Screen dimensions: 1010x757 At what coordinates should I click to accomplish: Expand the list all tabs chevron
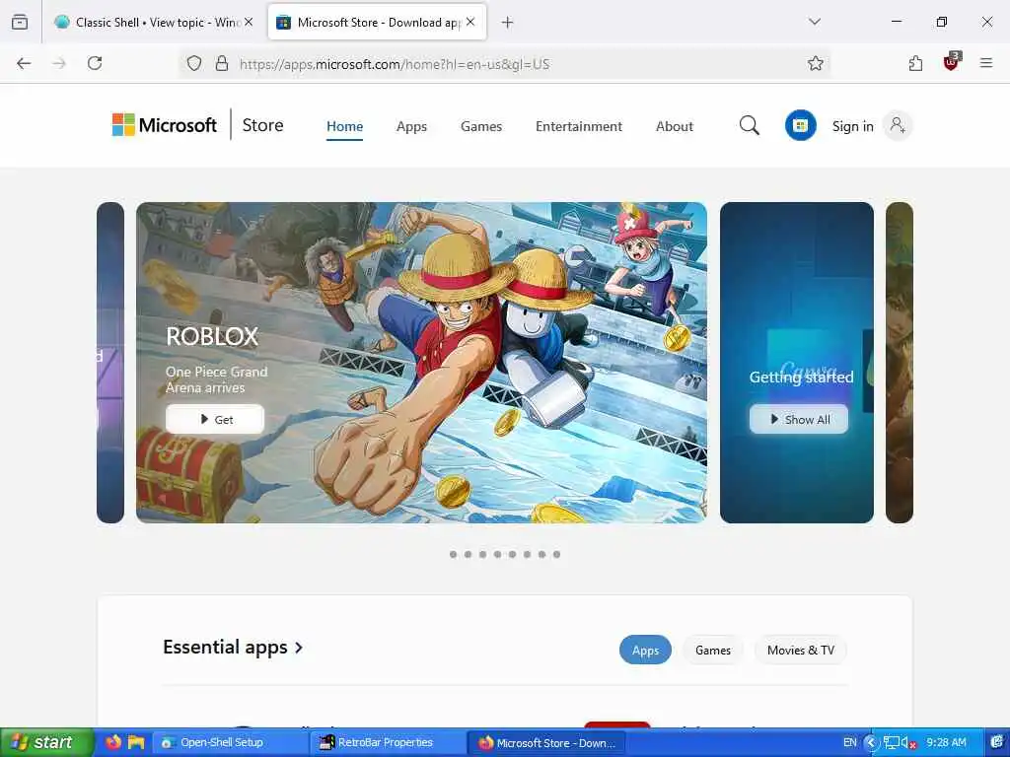point(815,22)
